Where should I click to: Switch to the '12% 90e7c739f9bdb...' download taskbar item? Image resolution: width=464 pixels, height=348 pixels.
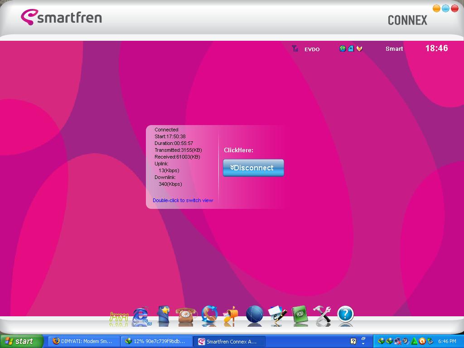click(x=156, y=341)
